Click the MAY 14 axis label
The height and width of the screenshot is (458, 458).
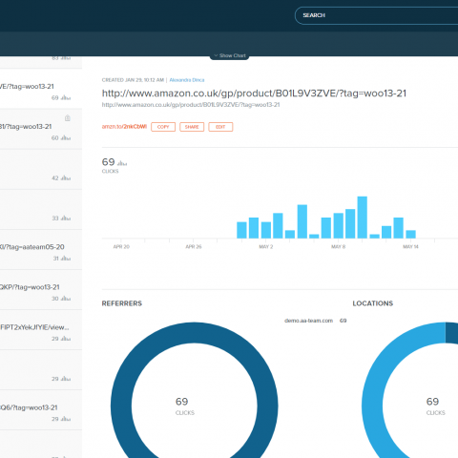click(410, 247)
